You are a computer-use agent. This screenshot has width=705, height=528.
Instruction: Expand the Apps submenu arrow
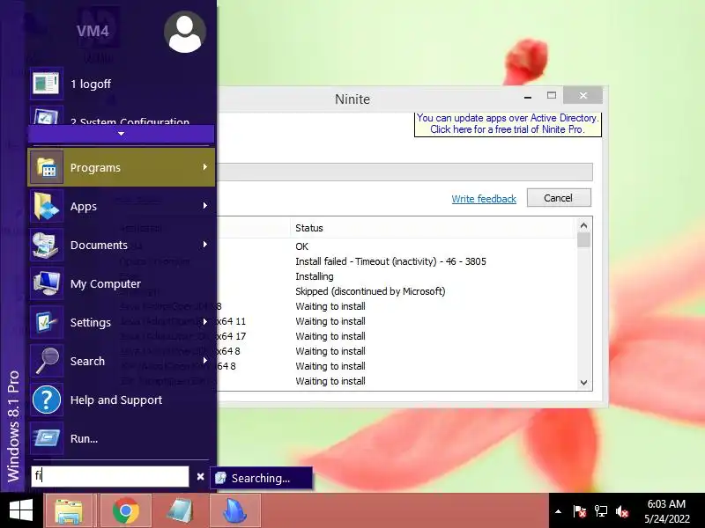[x=205, y=206]
